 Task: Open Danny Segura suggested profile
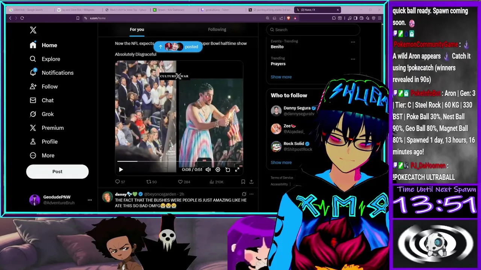(297, 111)
